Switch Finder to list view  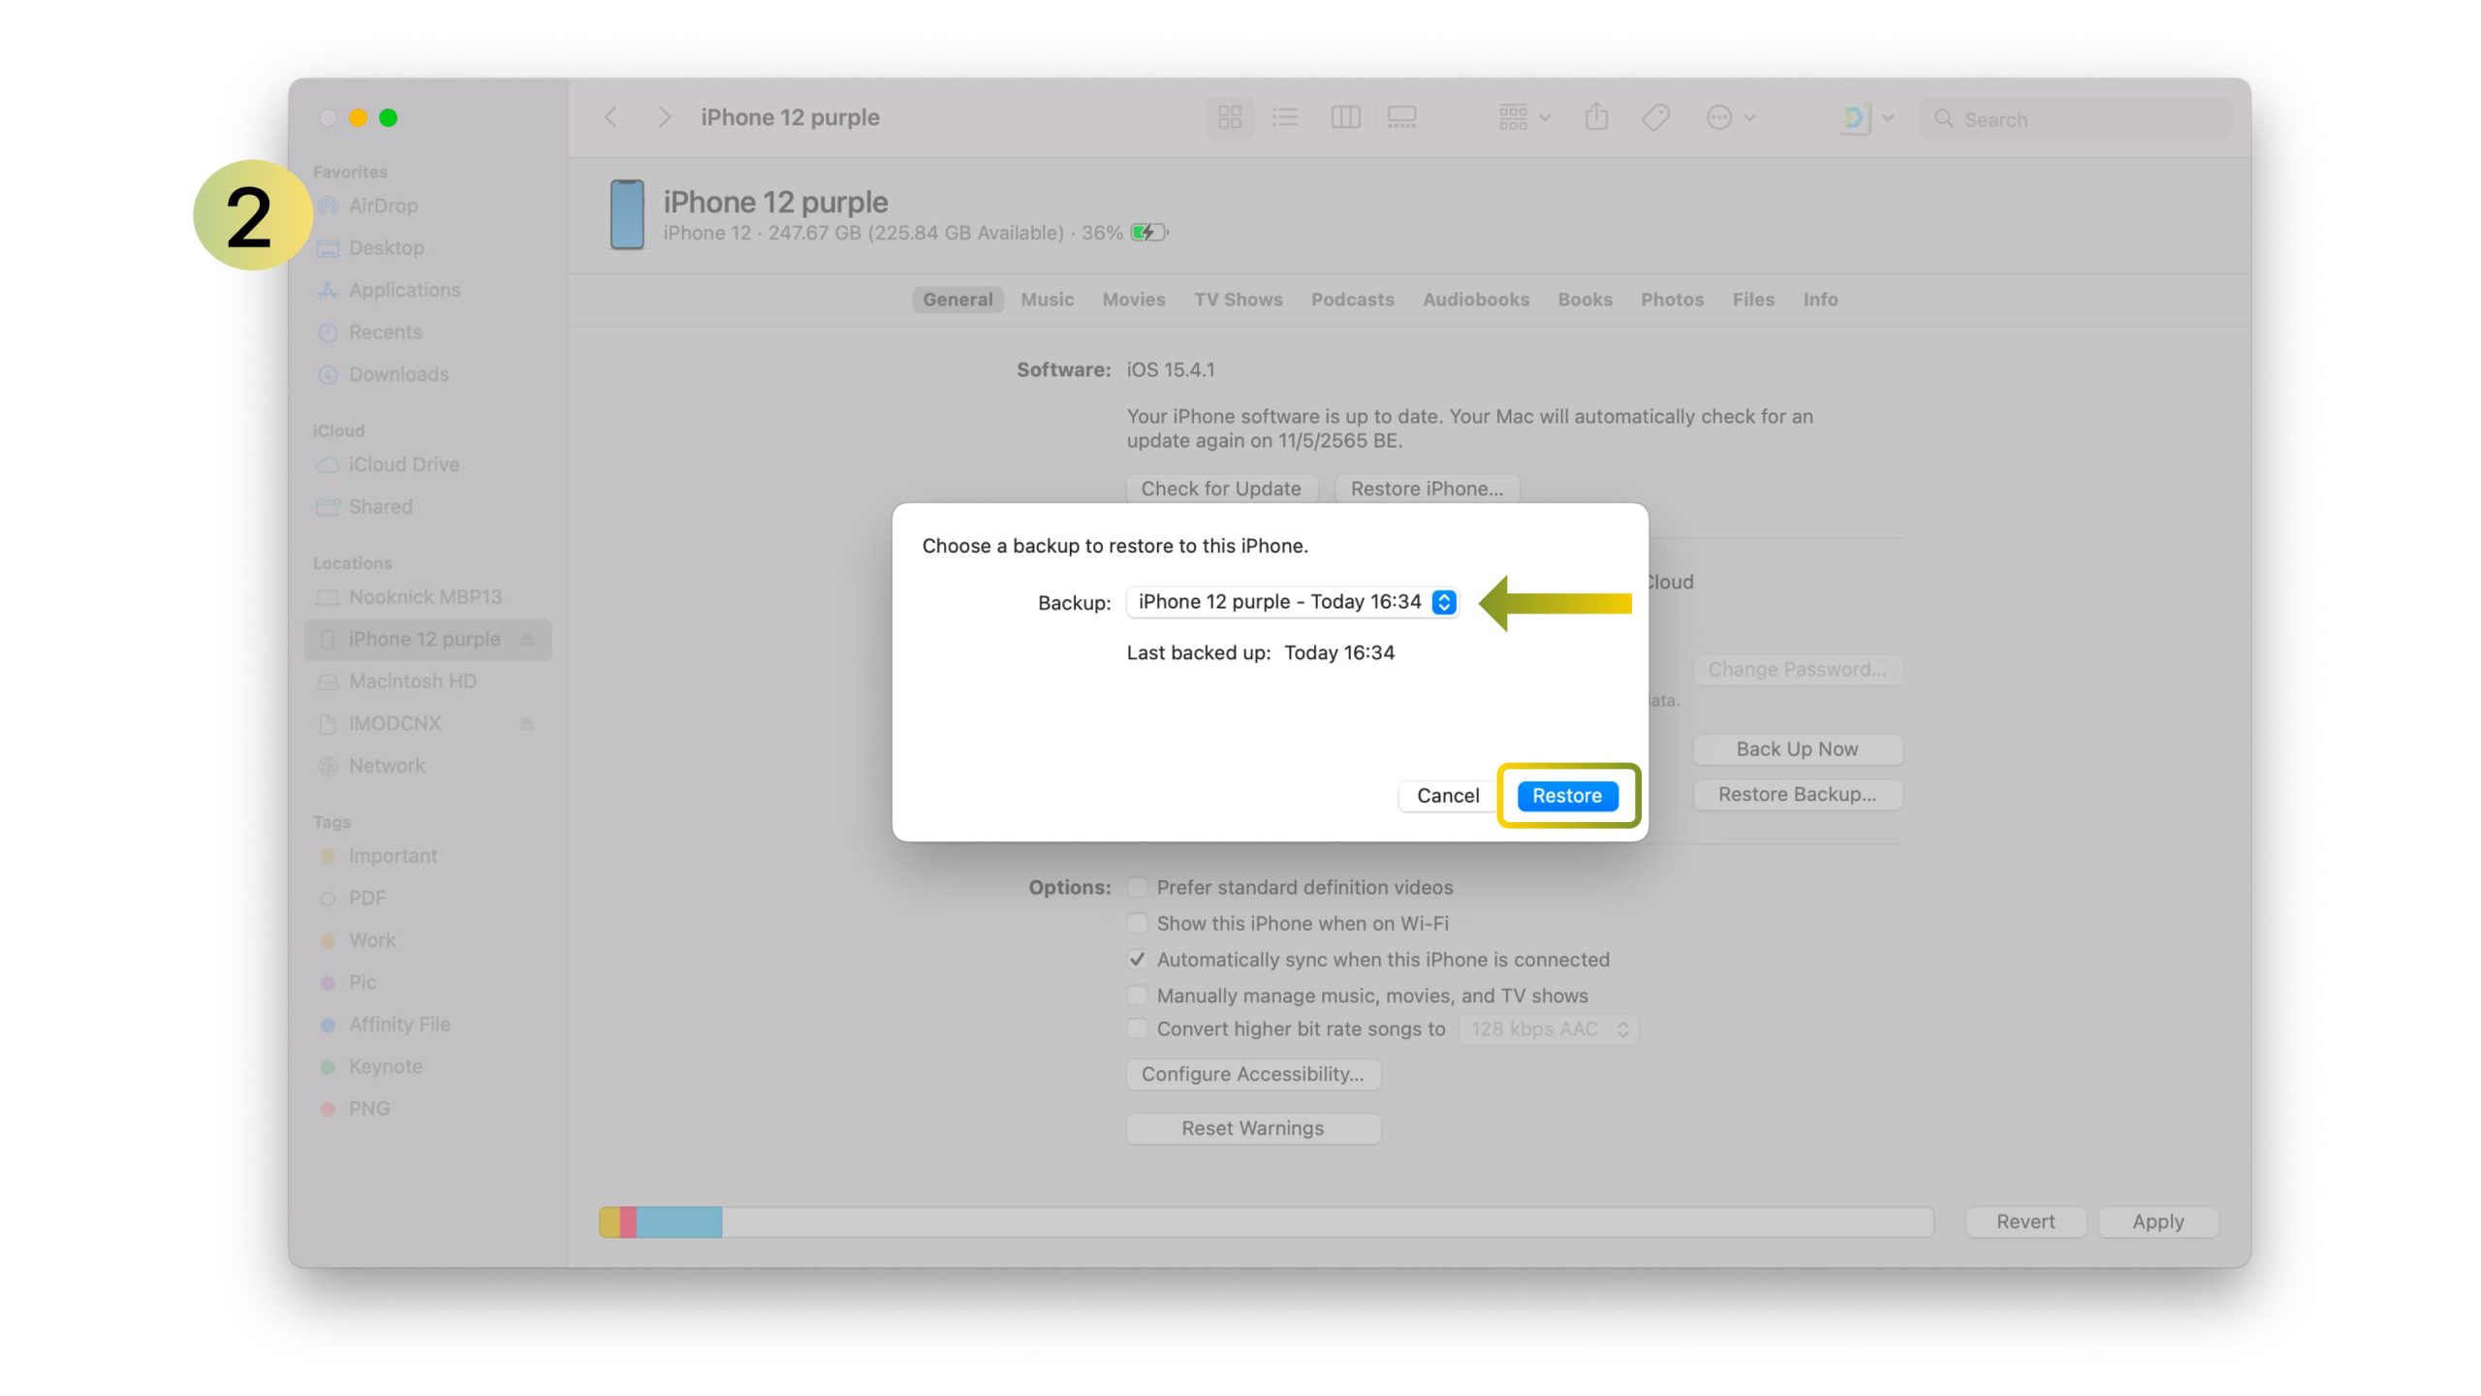(x=1285, y=117)
